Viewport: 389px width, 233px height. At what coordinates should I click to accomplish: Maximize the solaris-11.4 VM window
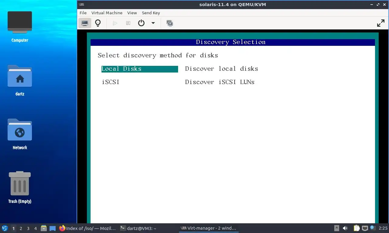point(378,5)
